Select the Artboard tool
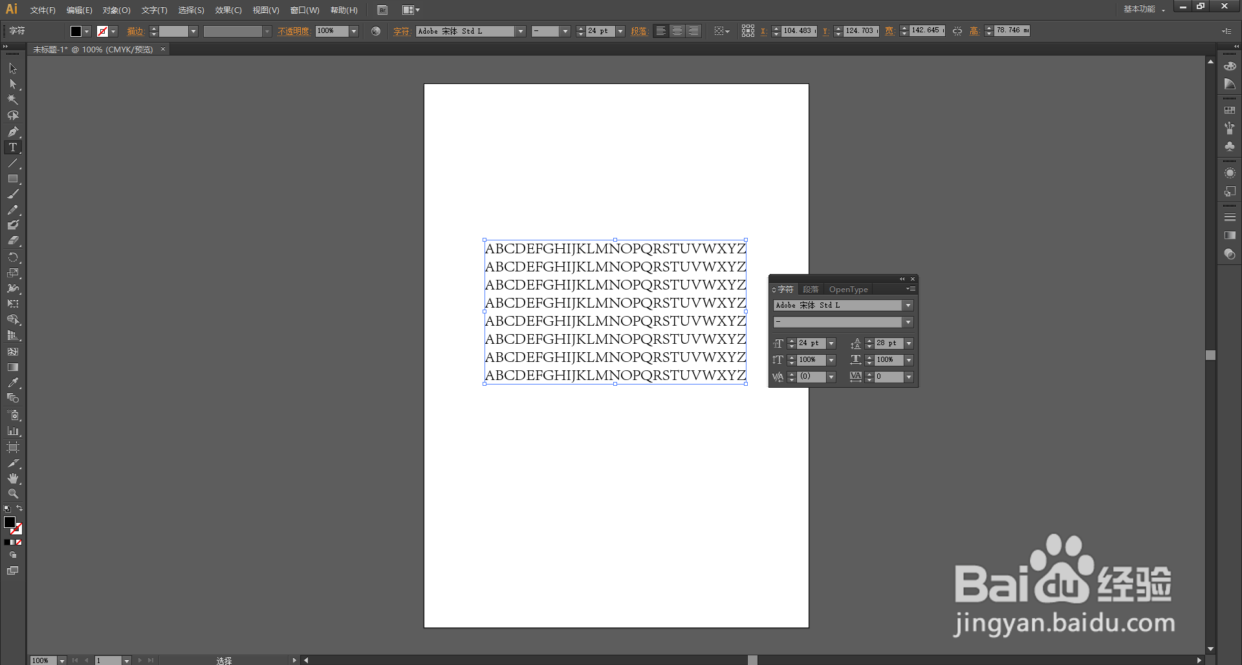This screenshot has height=665, width=1242. tap(13, 447)
